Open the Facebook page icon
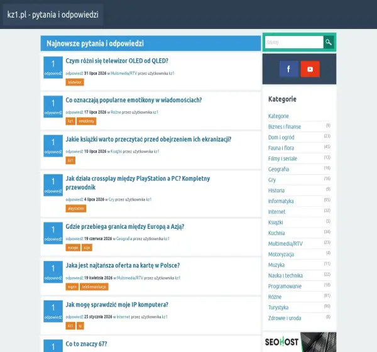The width and height of the screenshot is (377, 352). click(x=289, y=69)
